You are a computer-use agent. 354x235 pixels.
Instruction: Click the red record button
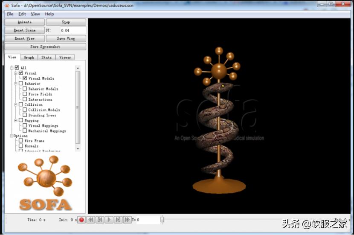pyautogui.click(x=81, y=220)
